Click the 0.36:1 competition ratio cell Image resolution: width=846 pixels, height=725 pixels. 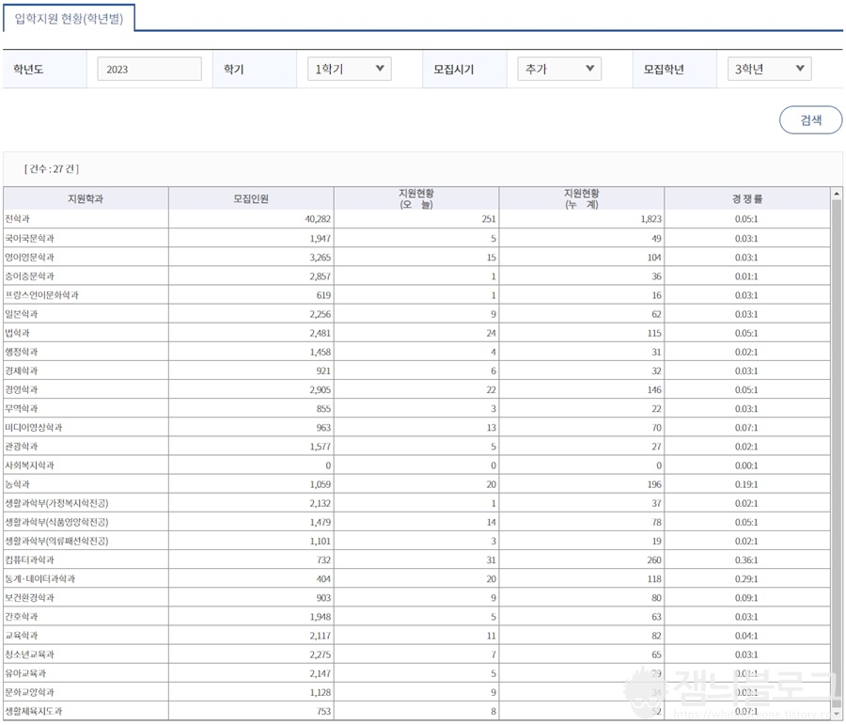tap(747, 560)
